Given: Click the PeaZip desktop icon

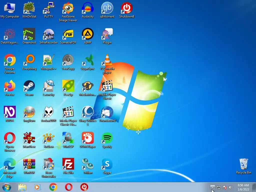Looking at the screenshot, I should point(68,88).
